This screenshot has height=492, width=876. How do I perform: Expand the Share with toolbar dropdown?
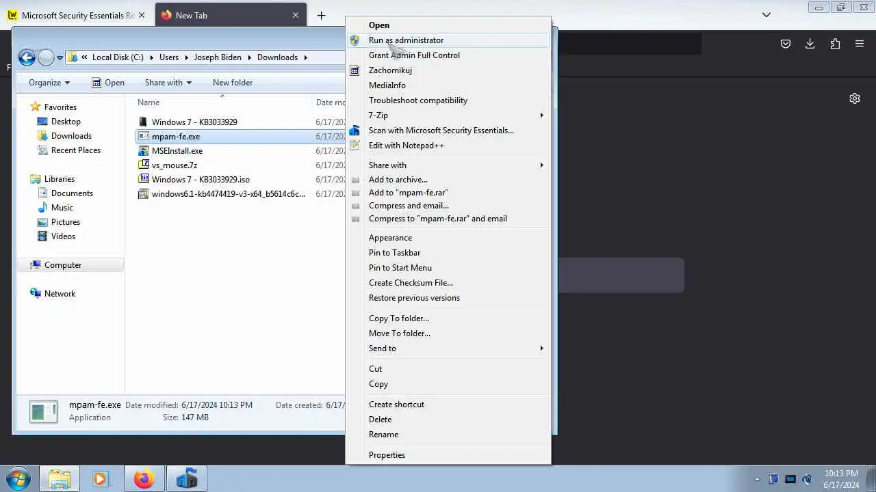(168, 83)
